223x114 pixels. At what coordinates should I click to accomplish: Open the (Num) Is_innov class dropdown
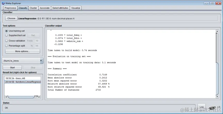pos(22,61)
